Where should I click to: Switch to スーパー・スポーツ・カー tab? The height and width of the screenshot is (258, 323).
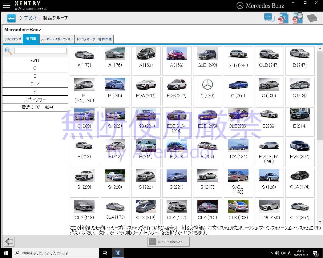(57, 39)
